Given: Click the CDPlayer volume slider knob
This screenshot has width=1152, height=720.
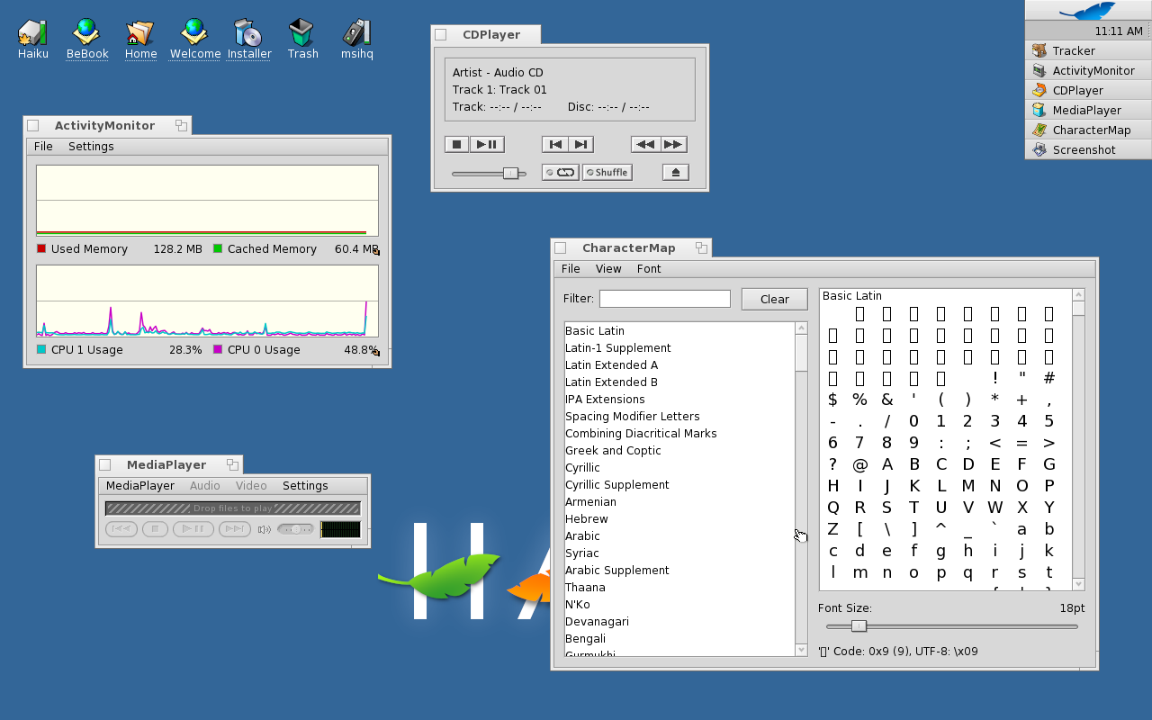Looking at the screenshot, I should click(x=510, y=173).
